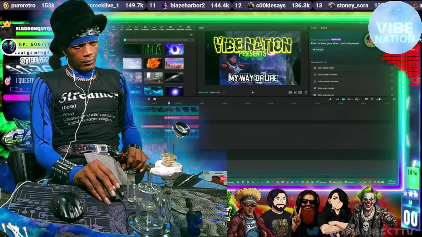The image size is (422, 237).
Task: Click the timeline zoom in icon
Action: pos(394,99)
